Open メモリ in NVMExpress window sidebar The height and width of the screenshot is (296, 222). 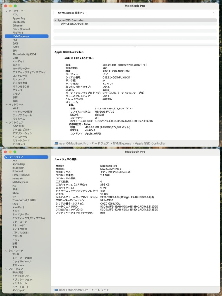click(16, 93)
